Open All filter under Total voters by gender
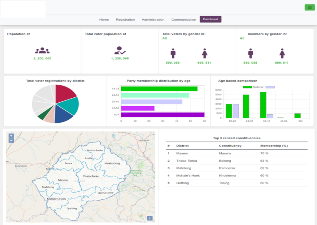The image size is (317, 225). click(x=164, y=38)
